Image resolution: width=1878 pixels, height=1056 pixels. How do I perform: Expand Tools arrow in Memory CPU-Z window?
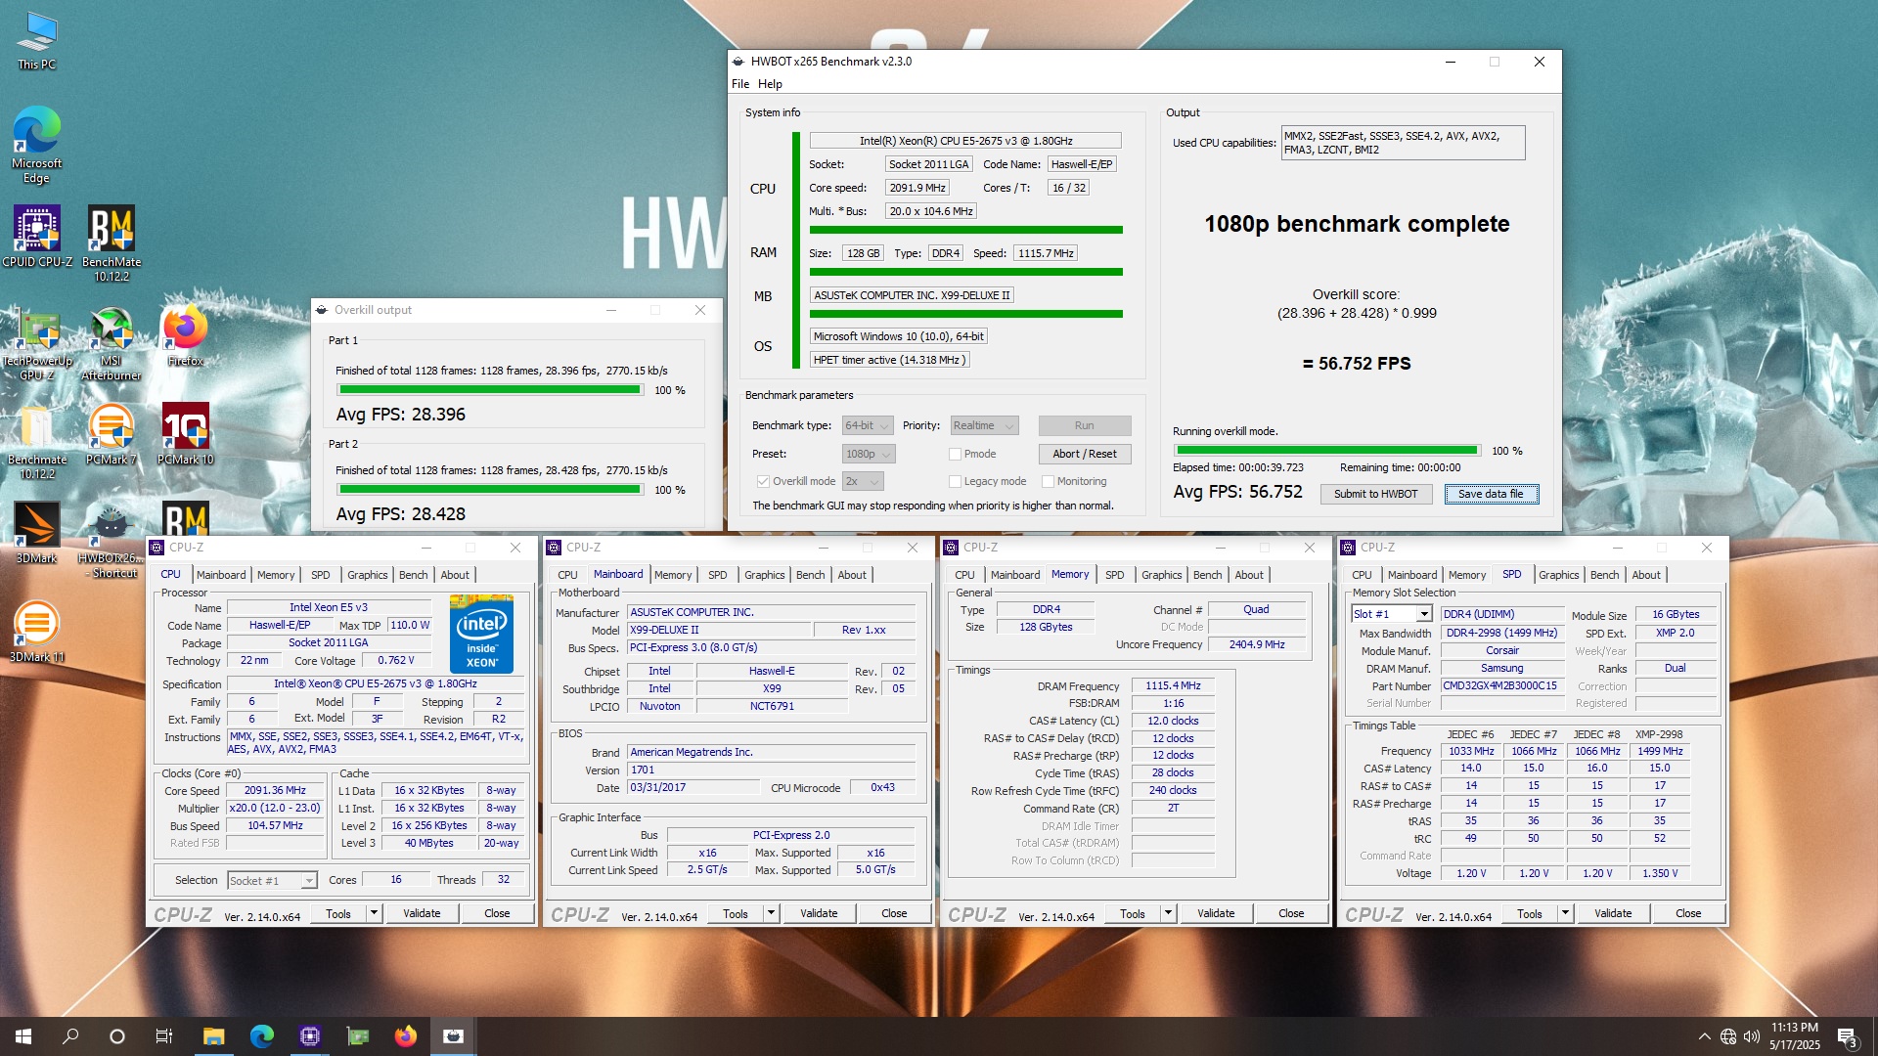click(x=1168, y=913)
